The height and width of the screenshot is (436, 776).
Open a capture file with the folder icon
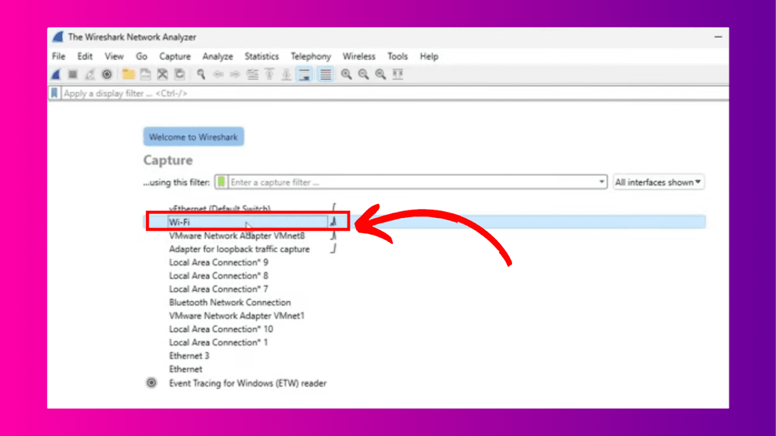tap(128, 74)
